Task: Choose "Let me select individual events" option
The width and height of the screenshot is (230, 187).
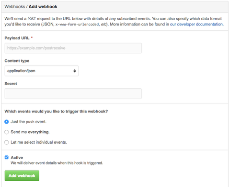Action: (7, 142)
